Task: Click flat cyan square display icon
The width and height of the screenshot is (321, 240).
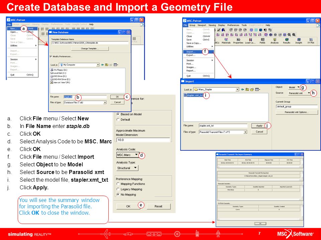Action: click(256, 30)
